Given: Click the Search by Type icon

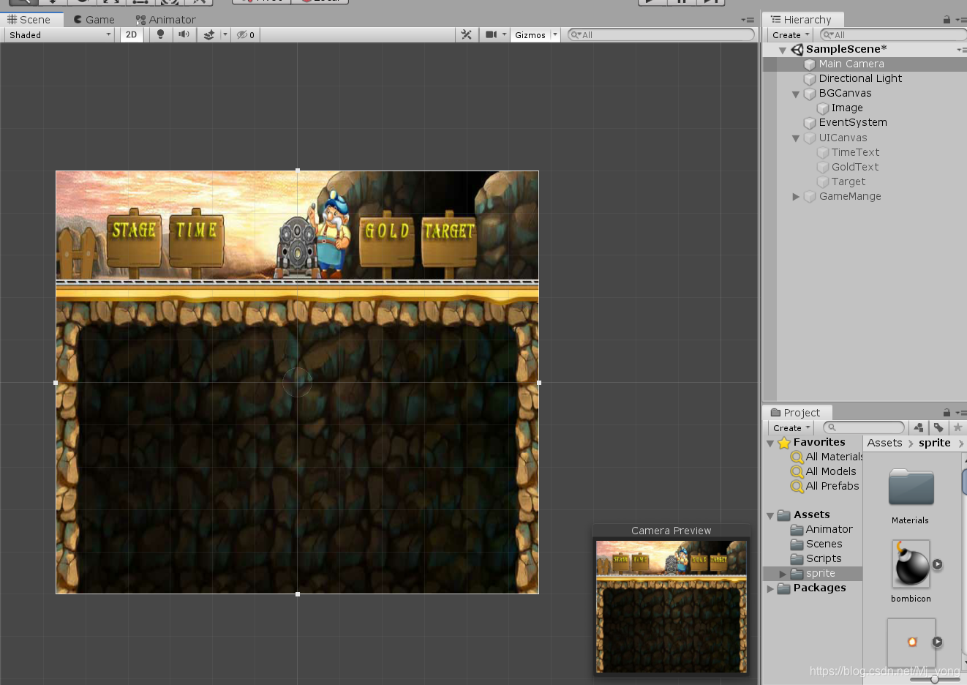Looking at the screenshot, I should pos(919,427).
